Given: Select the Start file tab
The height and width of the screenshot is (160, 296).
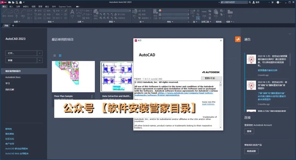Looking at the screenshot, I should pos(6,26).
